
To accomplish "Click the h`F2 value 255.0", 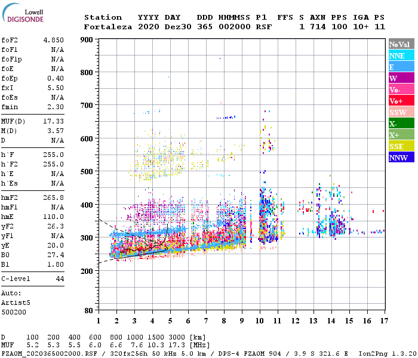I will 54,164.
